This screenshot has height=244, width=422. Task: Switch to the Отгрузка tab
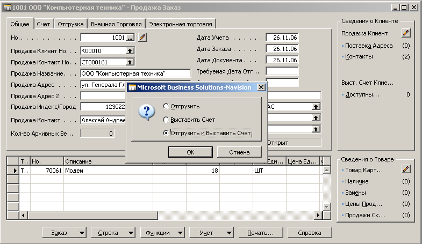[70, 24]
